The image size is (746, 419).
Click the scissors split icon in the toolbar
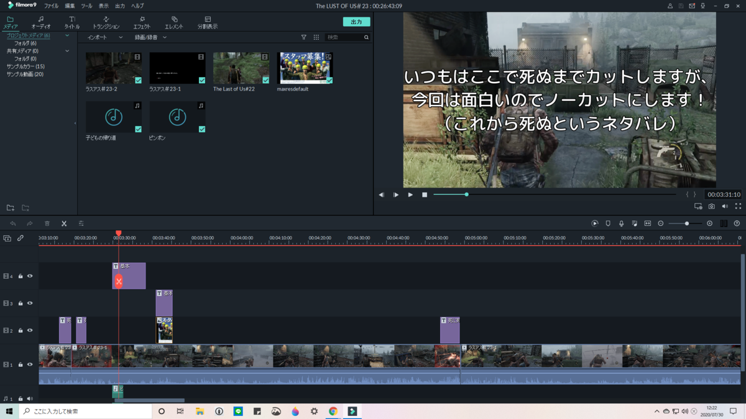click(x=64, y=223)
